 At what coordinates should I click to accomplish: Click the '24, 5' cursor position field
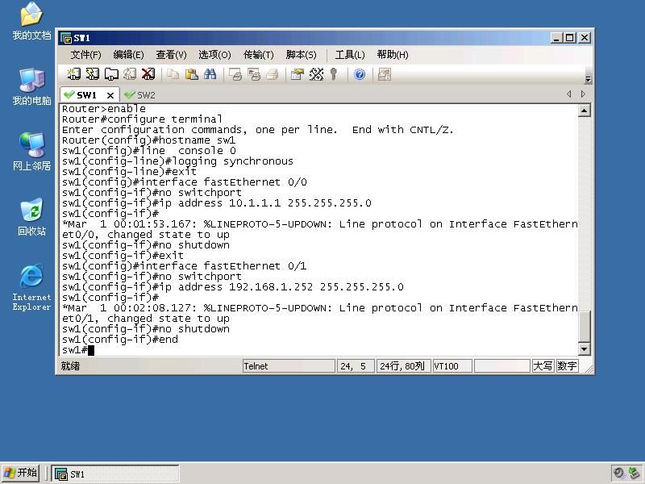click(356, 366)
